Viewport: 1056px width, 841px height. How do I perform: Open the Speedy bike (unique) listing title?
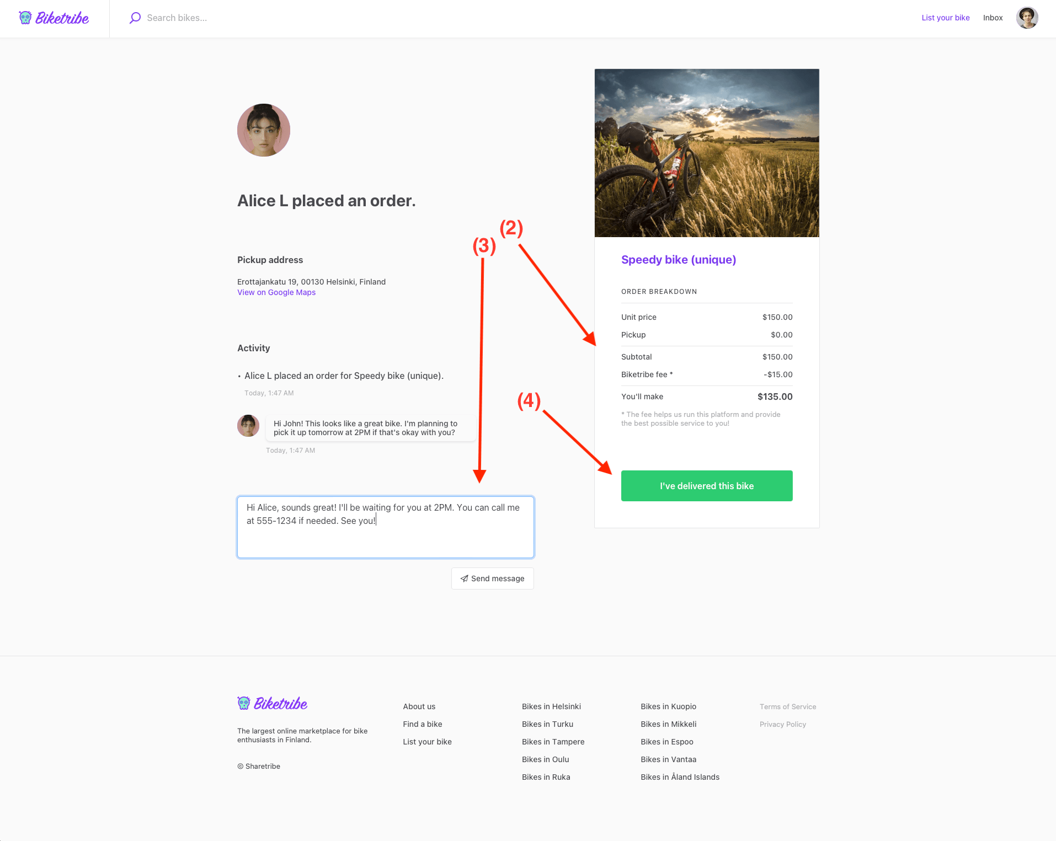point(679,260)
